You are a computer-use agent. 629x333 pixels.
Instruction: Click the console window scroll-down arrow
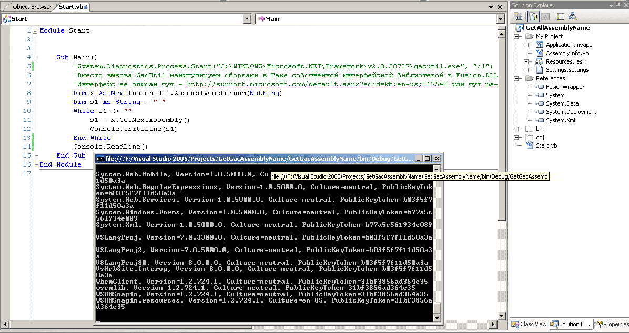coord(437,319)
